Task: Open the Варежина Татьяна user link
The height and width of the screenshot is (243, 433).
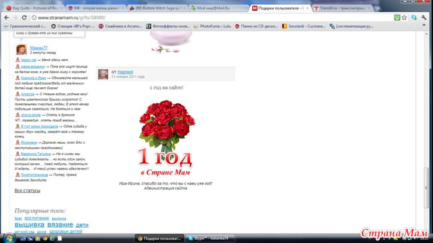Action: (x=36, y=154)
